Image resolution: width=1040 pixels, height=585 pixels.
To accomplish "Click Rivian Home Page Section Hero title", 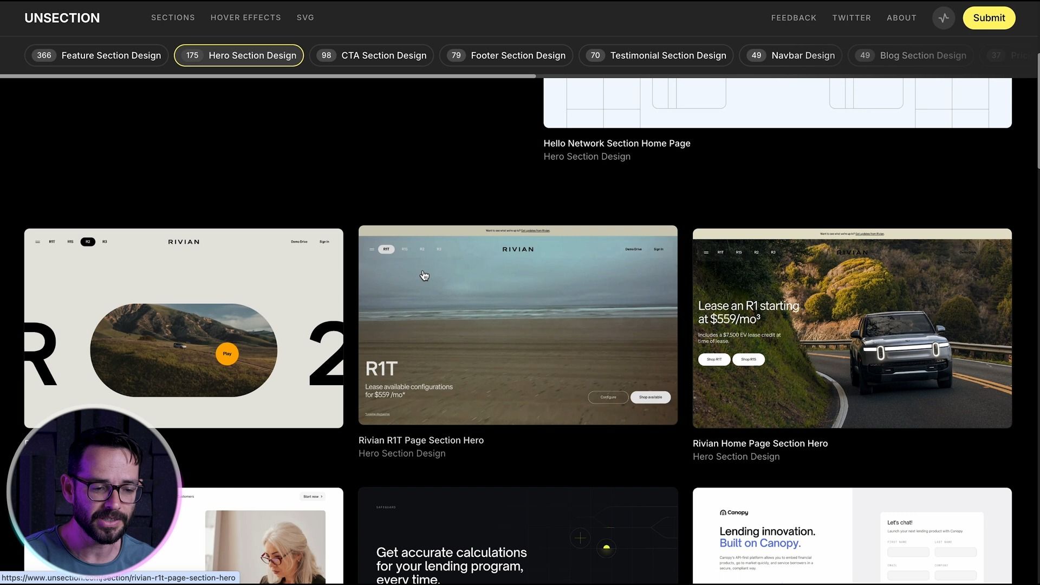I will click(x=760, y=444).
